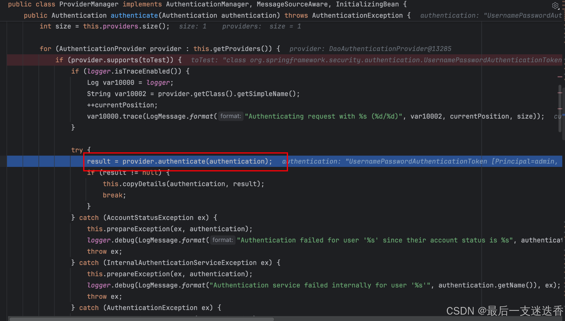Click logger.isTraceEnabled() condition
Screen dimensions: 565x321
pyautogui.click(x=134, y=71)
